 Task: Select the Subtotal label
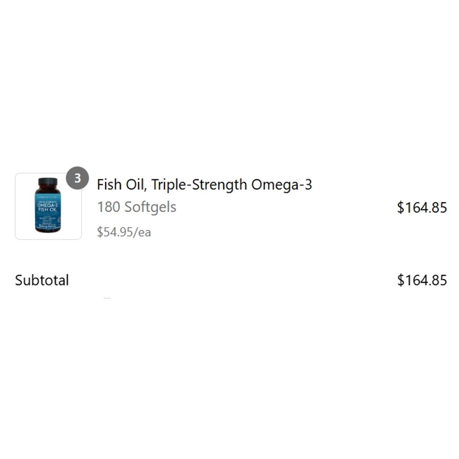[x=42, y=280]
